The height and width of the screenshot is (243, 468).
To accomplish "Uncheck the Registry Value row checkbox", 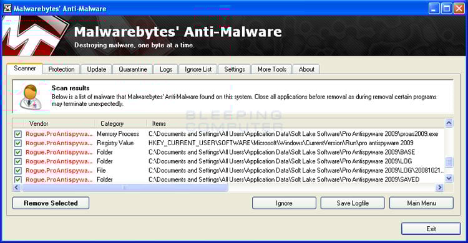I will [x=18, y=143].
